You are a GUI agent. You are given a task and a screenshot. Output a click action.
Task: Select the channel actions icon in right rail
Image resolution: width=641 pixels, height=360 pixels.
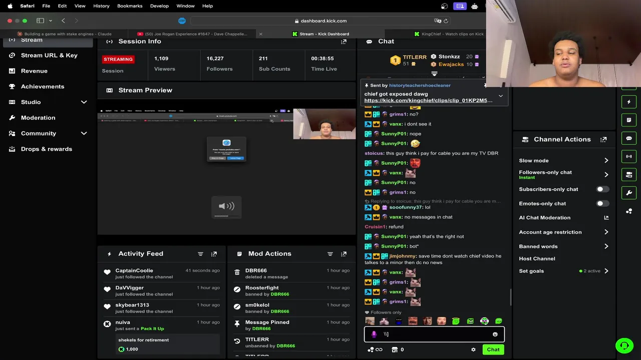[629, 174]
